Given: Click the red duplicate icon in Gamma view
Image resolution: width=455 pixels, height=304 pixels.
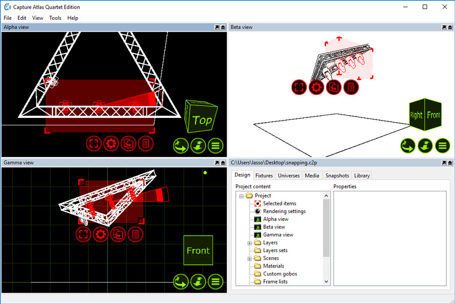Looking at the screenshot, I should click(118, 234).
